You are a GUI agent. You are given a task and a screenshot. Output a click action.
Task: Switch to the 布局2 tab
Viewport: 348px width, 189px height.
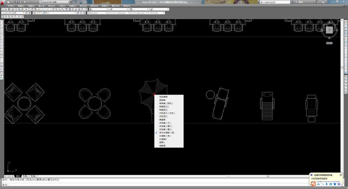[33, 176]
